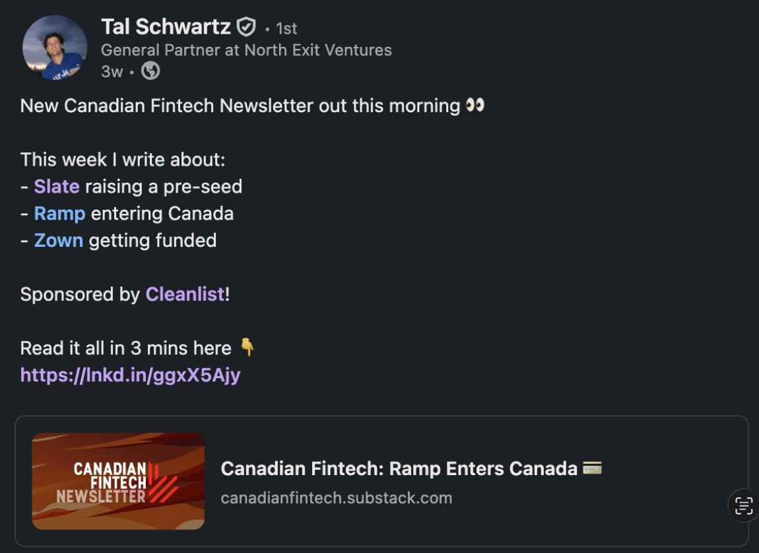This screenshot has width=759, height=553.
Task: Open the Tal Schwartz name link
Action: [166, 27]
